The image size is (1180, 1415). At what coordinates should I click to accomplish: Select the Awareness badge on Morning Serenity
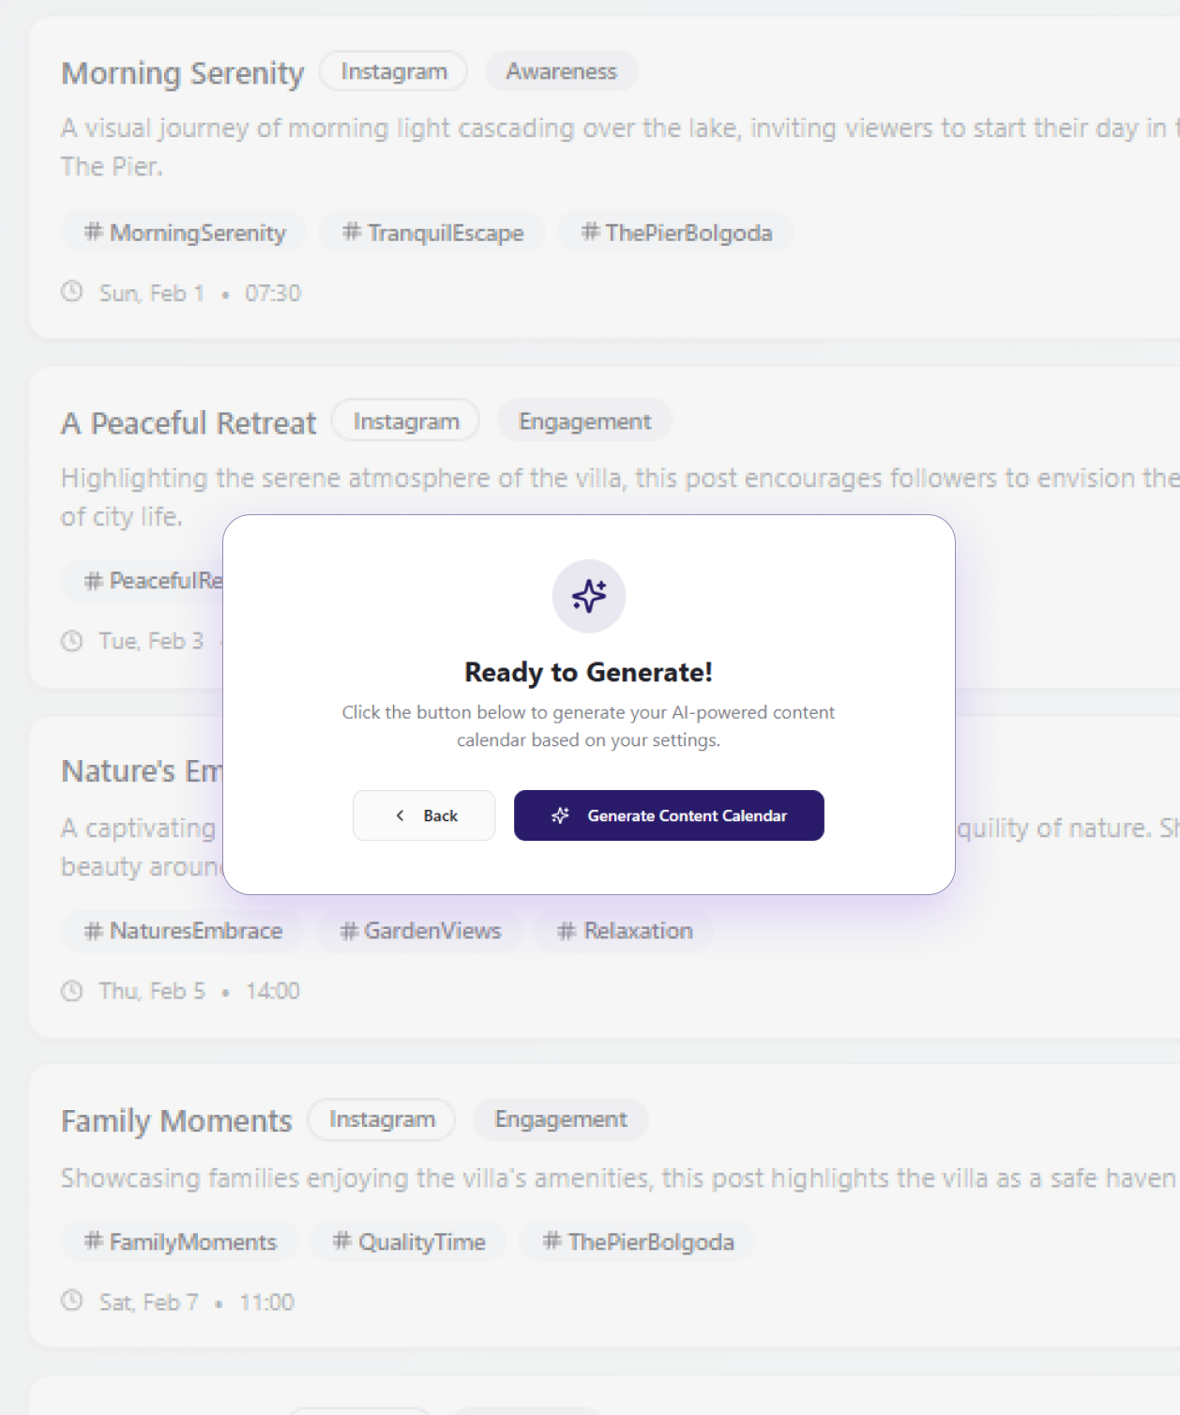tap(561, 71)
